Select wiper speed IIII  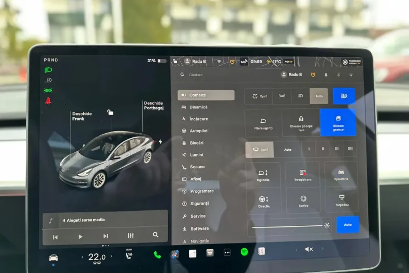pos(350,149)
